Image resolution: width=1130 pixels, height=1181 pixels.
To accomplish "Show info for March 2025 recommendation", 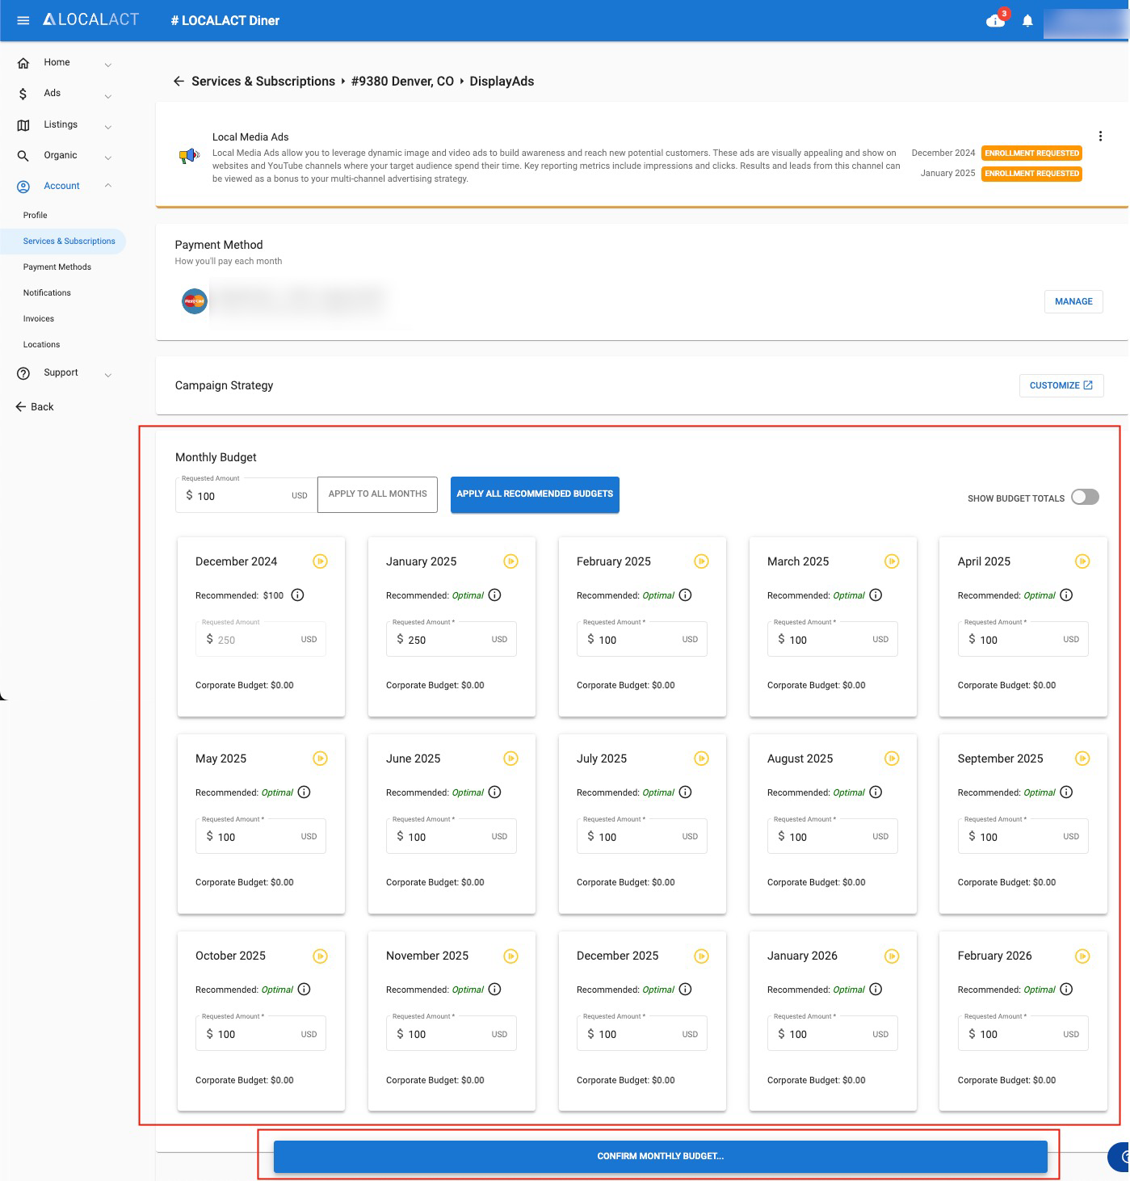I will tap(876, 595).
